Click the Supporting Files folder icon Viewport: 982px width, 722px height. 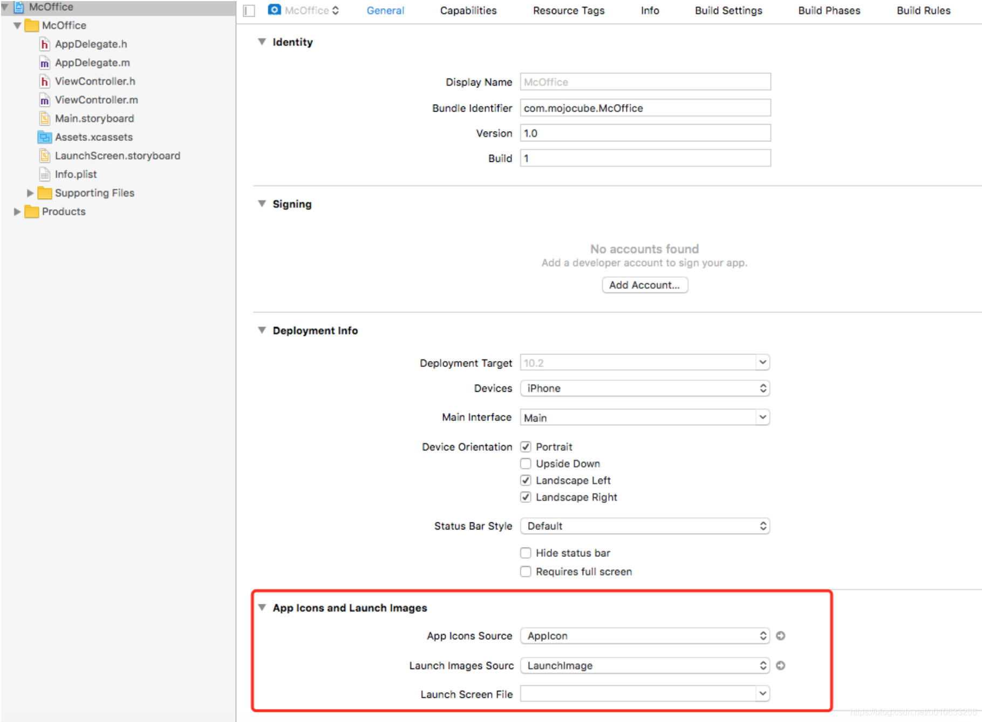tap(45, 193)
